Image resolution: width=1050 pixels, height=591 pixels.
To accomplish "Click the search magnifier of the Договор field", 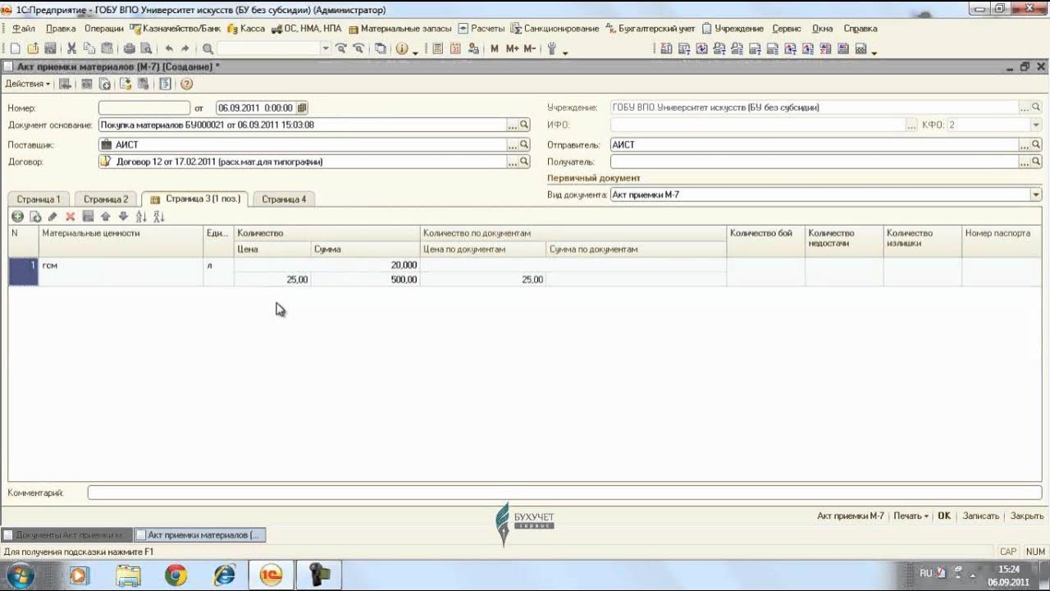I will (524, 162).
